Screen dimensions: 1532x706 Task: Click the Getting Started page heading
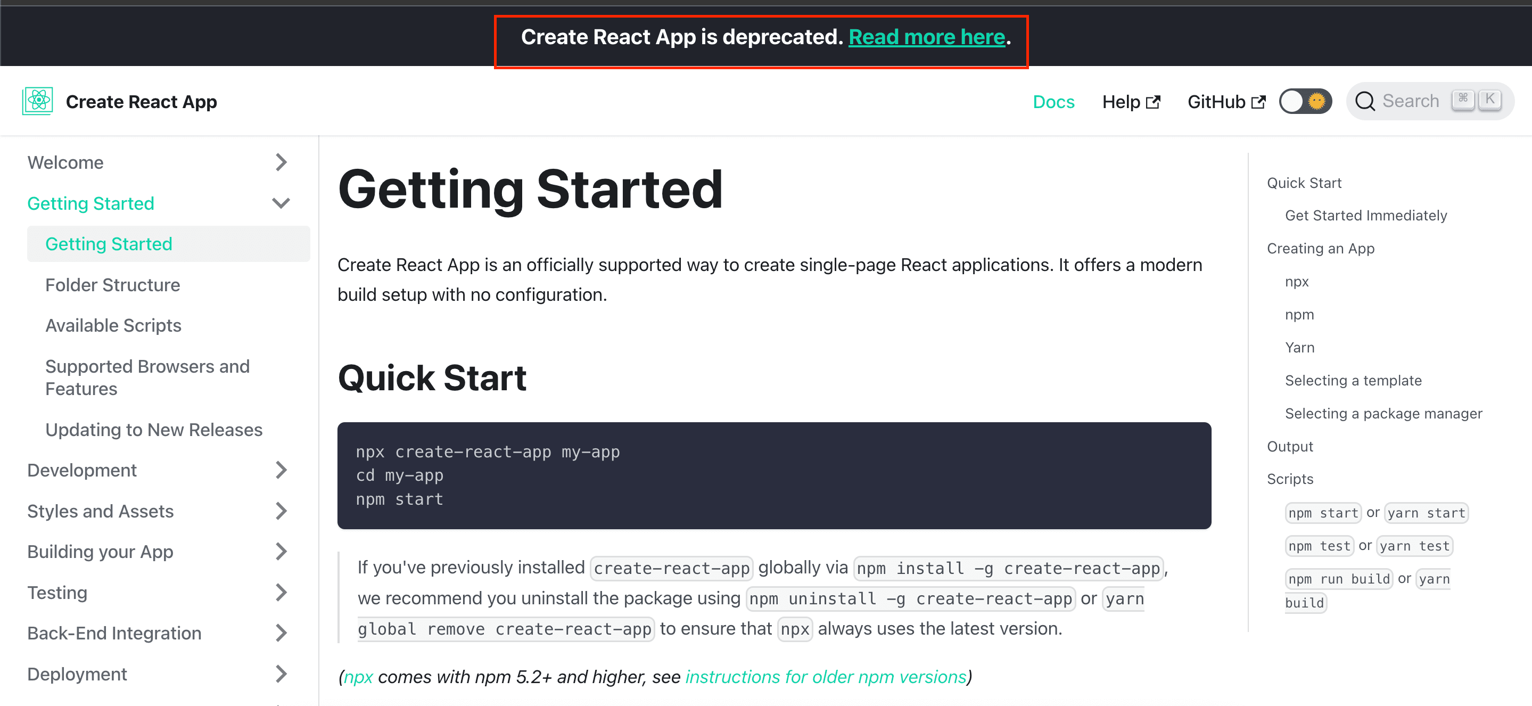(530, 190)
